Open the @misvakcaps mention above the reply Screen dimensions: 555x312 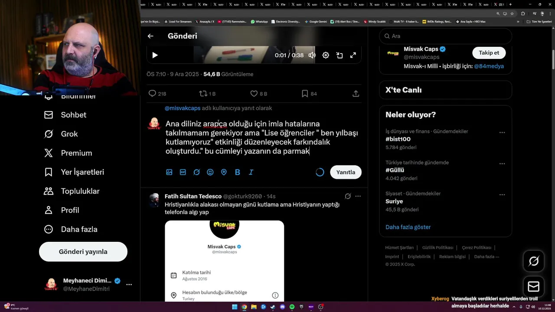tap(183, 108)
